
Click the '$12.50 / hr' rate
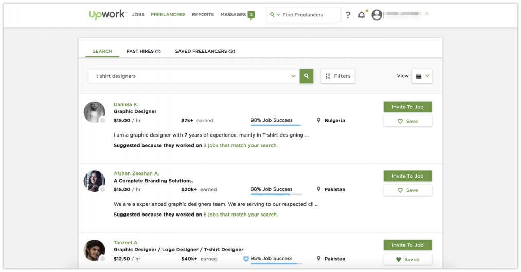pyautogui.click(x=127, y=259)
